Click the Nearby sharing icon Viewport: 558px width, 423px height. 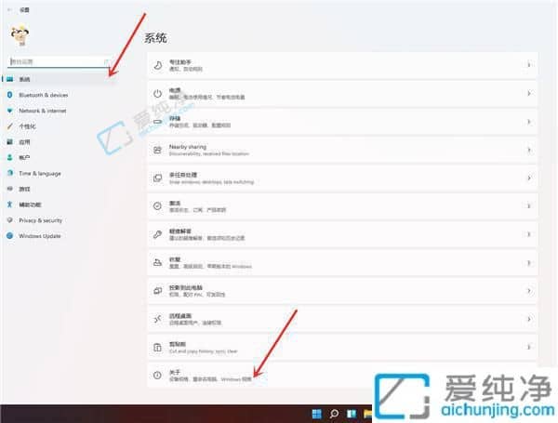pyautogui.click(x=158, y=150)
